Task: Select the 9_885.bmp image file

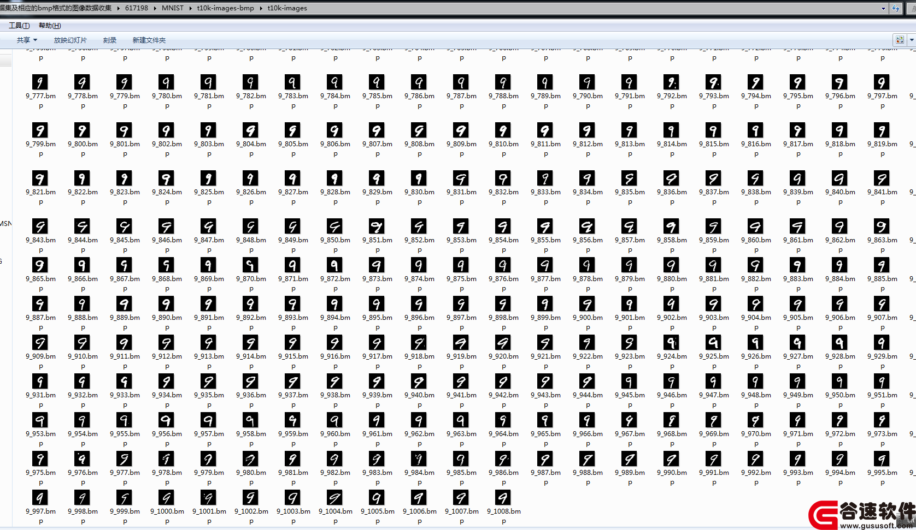Action: 882,273
